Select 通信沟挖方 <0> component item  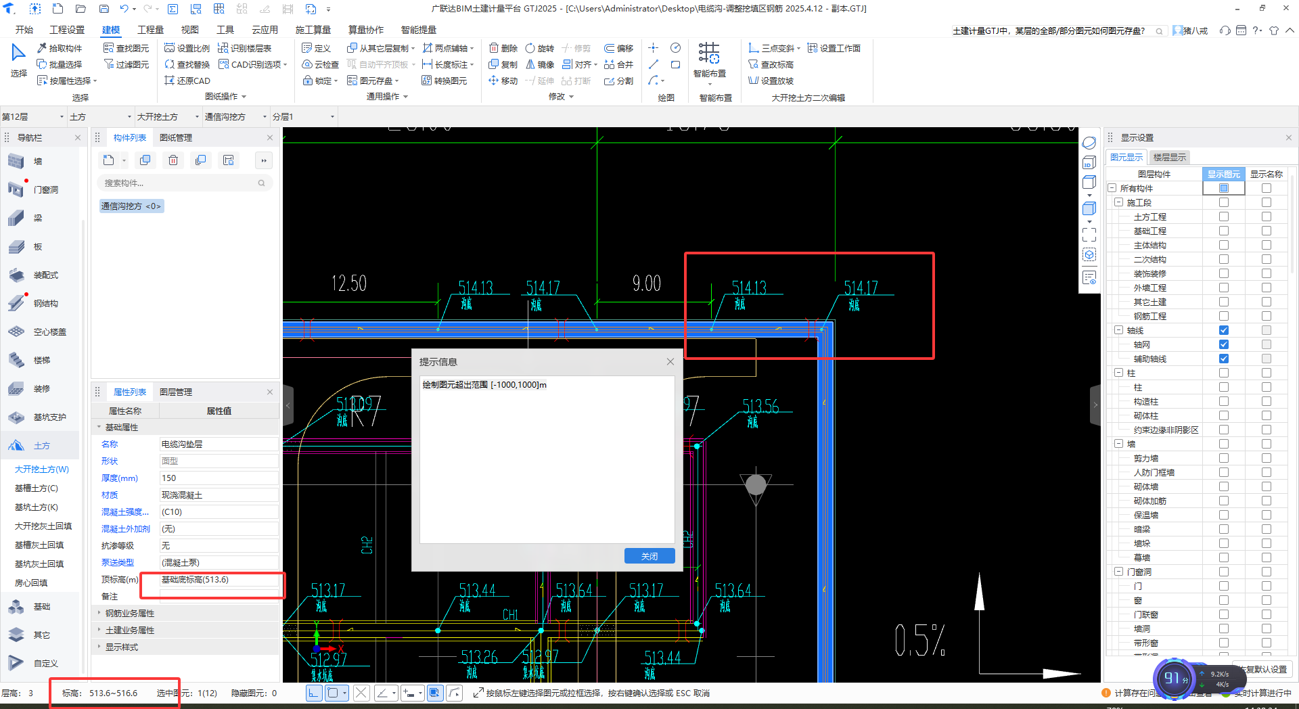[131, 206]
